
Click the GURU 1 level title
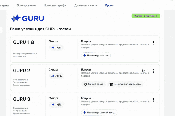click(x=21, y=42)
